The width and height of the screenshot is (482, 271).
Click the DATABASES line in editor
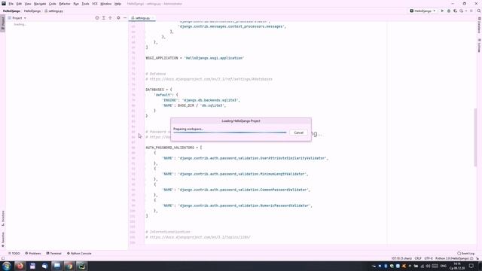159,90
